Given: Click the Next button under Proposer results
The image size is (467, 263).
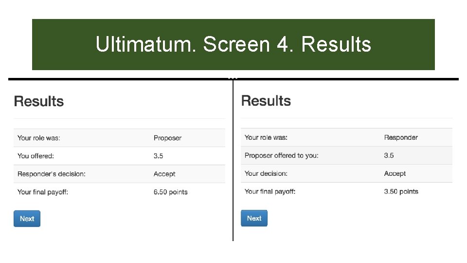Looking at the screenshot, I should click(x=27, y=219).
